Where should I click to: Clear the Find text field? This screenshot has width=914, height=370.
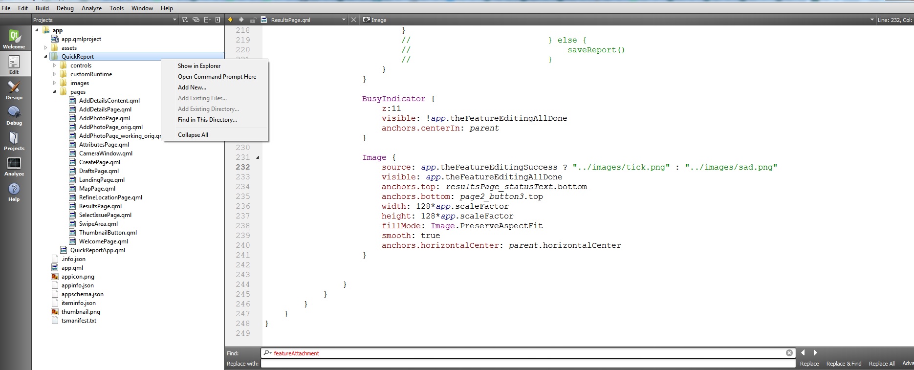click(789, 353)
